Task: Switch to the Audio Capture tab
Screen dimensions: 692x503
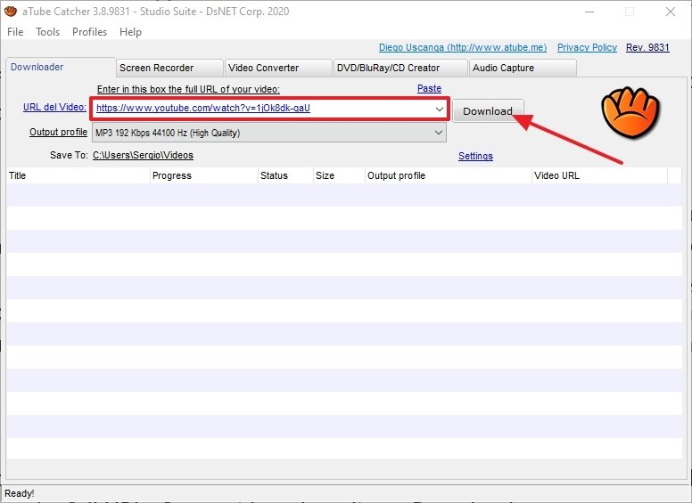Action: pos(523,68)
